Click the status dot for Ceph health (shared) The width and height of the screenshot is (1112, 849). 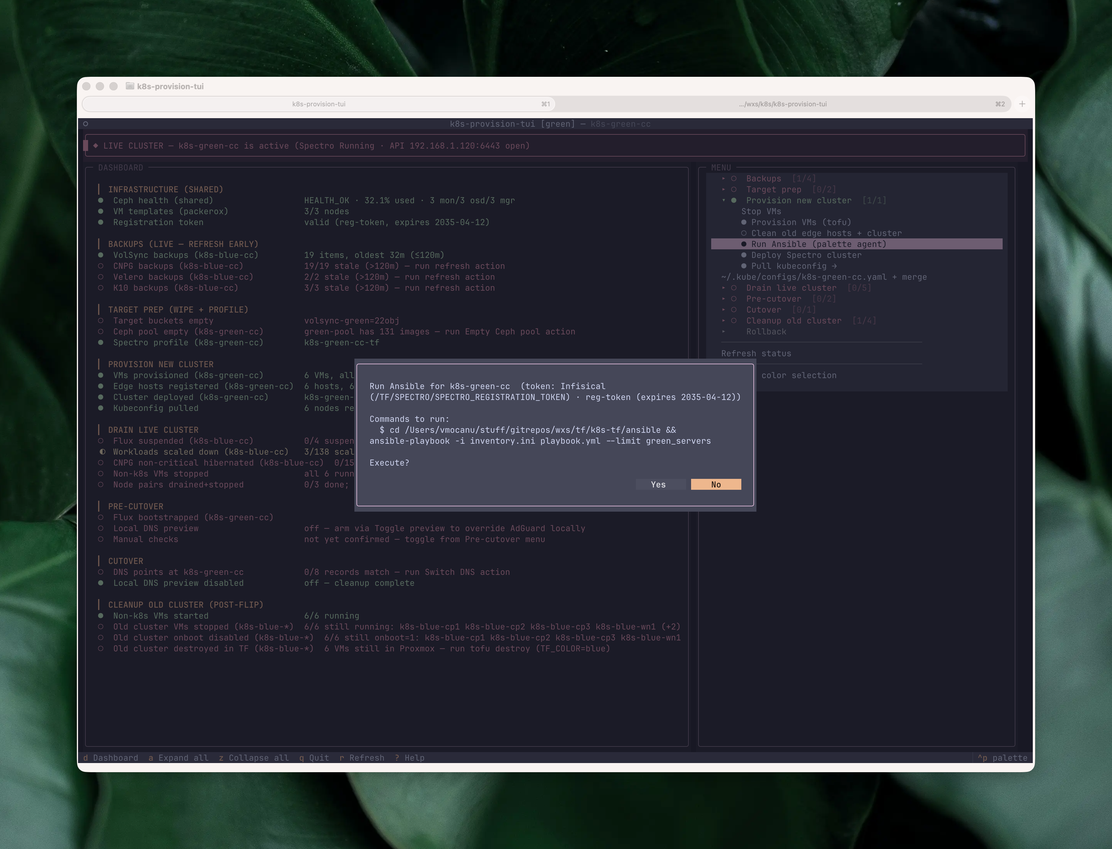coord(100,200)
